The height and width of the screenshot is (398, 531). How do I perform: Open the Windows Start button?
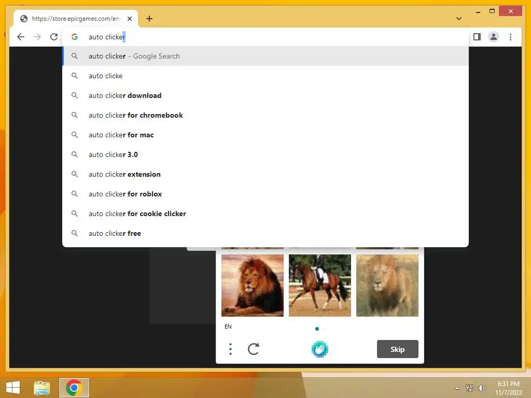coord(13,388)
